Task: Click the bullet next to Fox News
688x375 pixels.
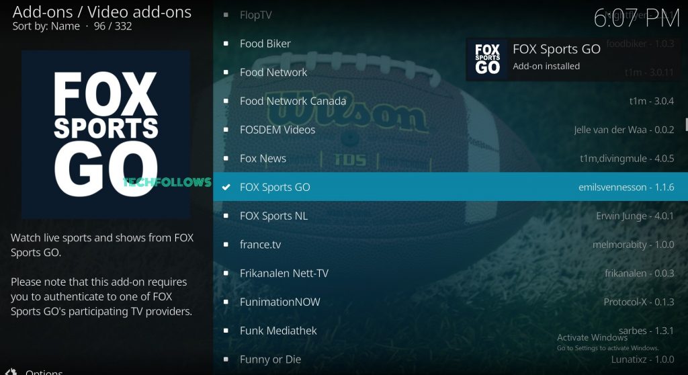Action: point(226,159)
